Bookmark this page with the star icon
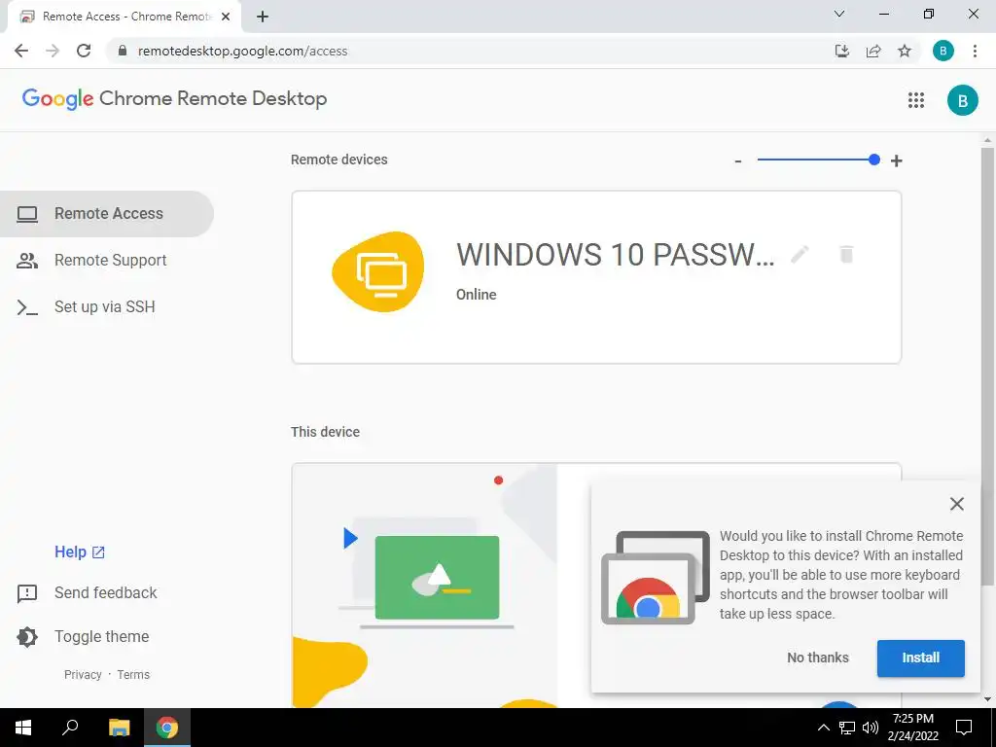This screenshot has width=996, height=747. point(905,51)
